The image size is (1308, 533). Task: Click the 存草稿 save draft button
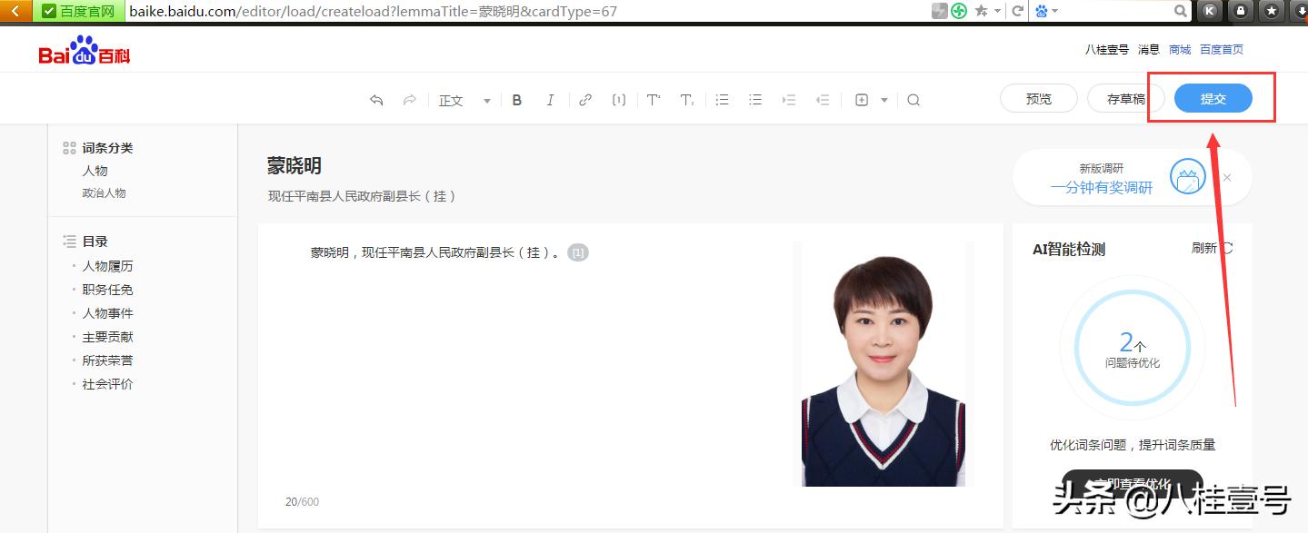pos(1126,98)
